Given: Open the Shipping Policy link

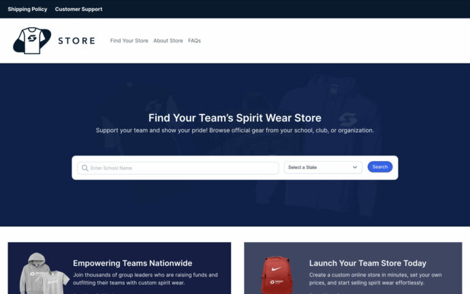Looking at the screenshot, I should click(x=27, y=9).
